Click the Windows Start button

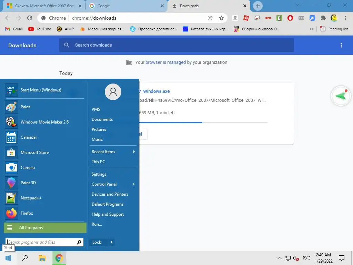pos(8,258)
